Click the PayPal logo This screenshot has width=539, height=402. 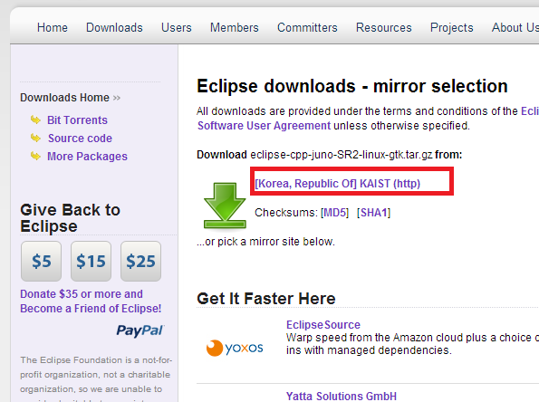click(140, 330)
